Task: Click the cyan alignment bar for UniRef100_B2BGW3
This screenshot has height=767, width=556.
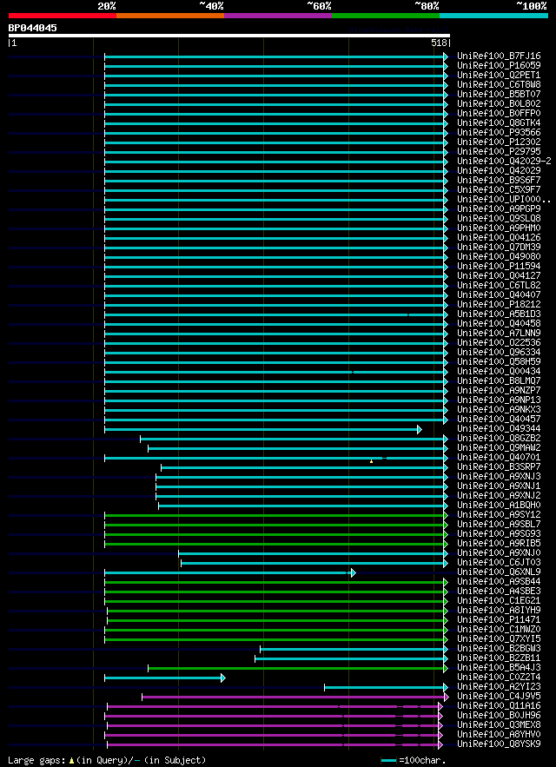Action: point(352,649)
